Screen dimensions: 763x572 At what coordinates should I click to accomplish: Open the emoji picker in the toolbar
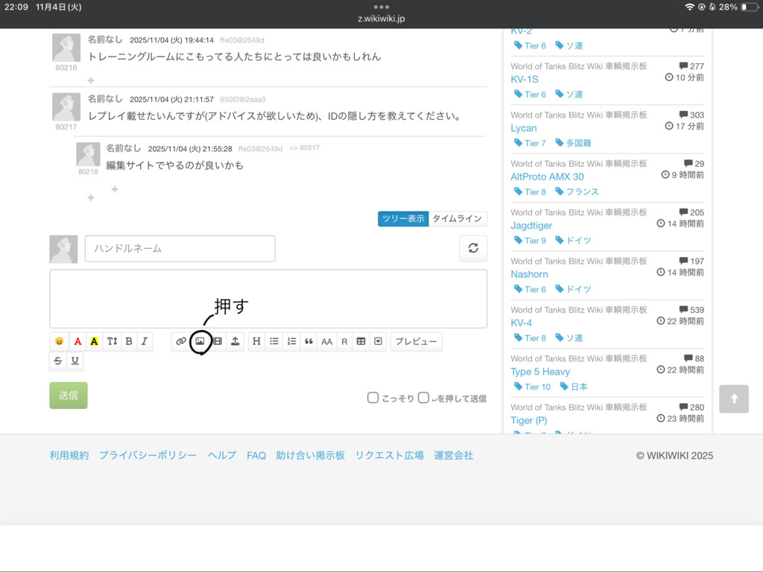[59, 341]
